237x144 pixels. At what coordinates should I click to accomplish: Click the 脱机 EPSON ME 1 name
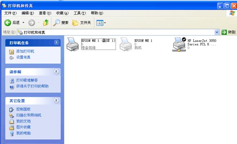(143, 40)
